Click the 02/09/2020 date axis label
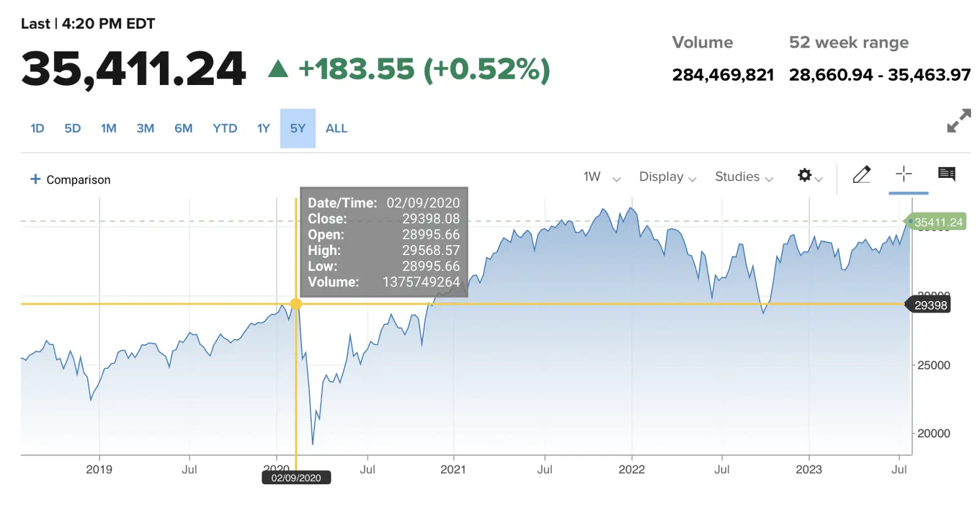Screen dimensions: 980x510 [x=296, y=478]
